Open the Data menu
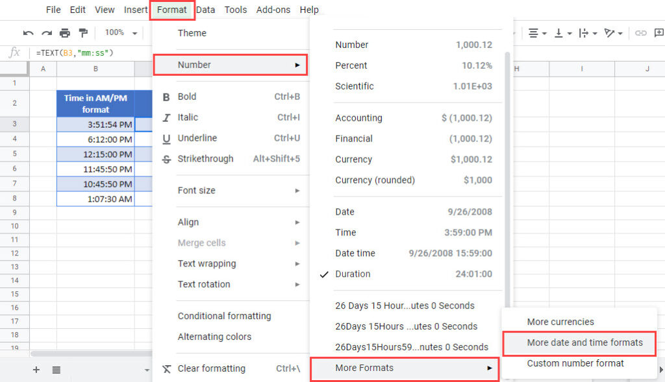 tap(206, 9)
